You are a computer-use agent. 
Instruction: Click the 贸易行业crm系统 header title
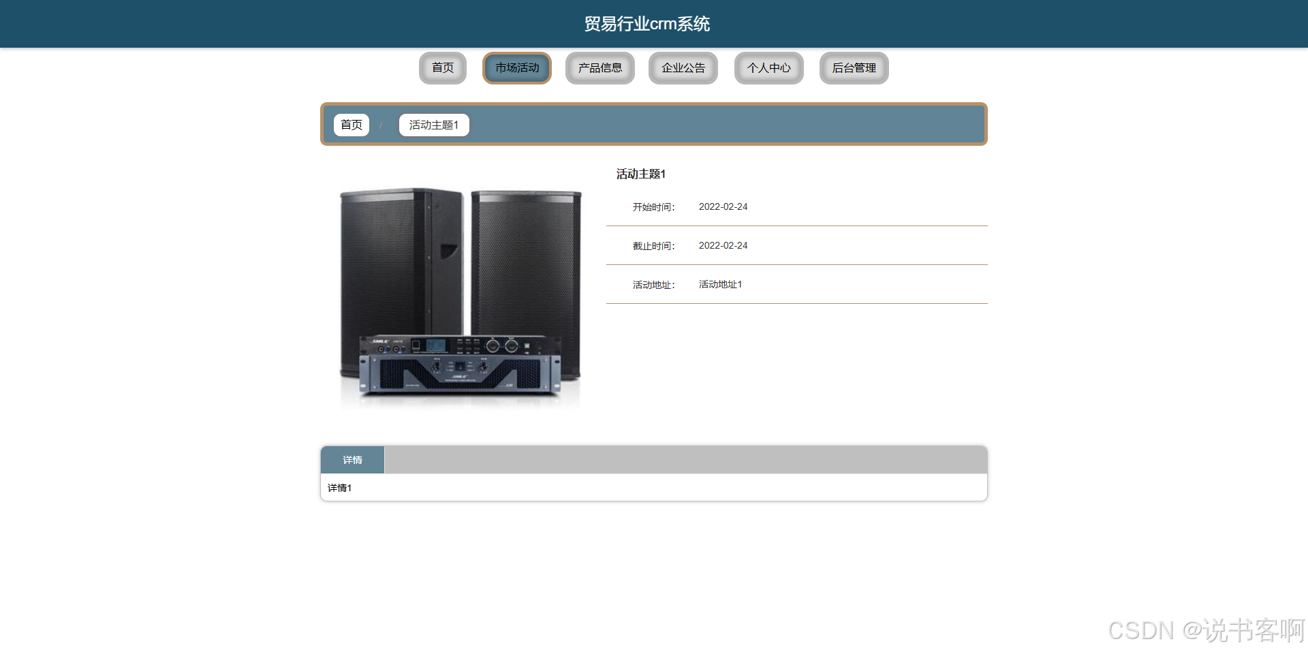click(x=647, y=24)
